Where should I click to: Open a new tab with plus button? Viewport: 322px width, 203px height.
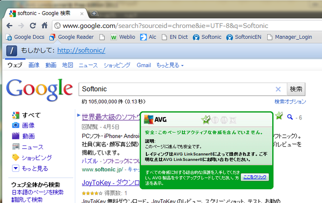click(x=94, y=13)
